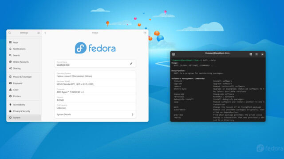Open the Settings hamburger menu
This screenshot has width=284, height=159.
coord(39,33)
